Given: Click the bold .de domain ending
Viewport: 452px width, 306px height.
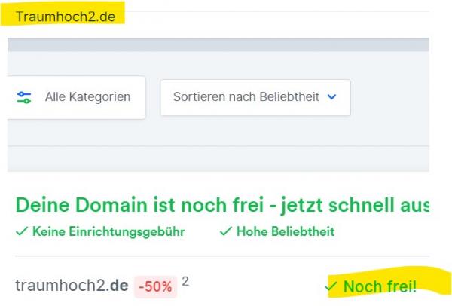Looking at the screenshot, I should (117, 286).
